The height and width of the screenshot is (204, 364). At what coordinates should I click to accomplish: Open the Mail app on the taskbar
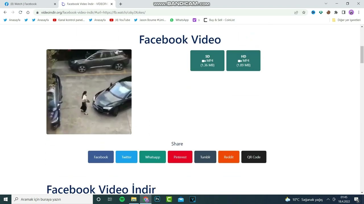tap(181, 199)
